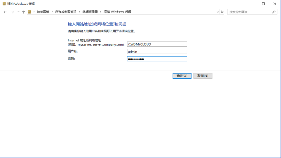Viewport: 281px width, 158px height.
Task: Click the address bar folder icon
Action: pos(30,12)
